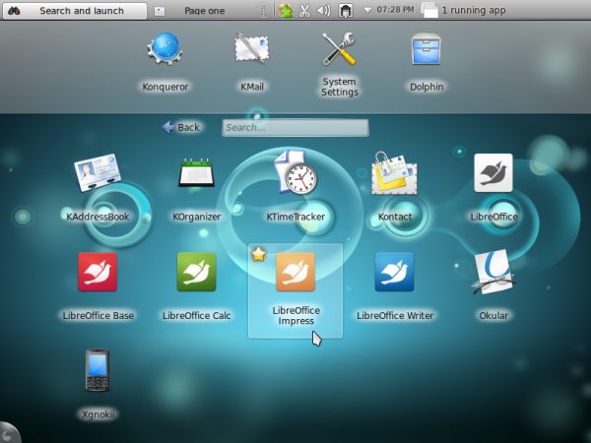Open the corner toolbox cashew
The width and height of the screenshot is (591, 443).
[x=8, y=434]
